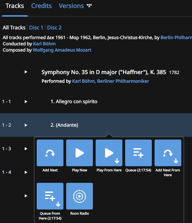Play track 1-2 Andante

26,125
